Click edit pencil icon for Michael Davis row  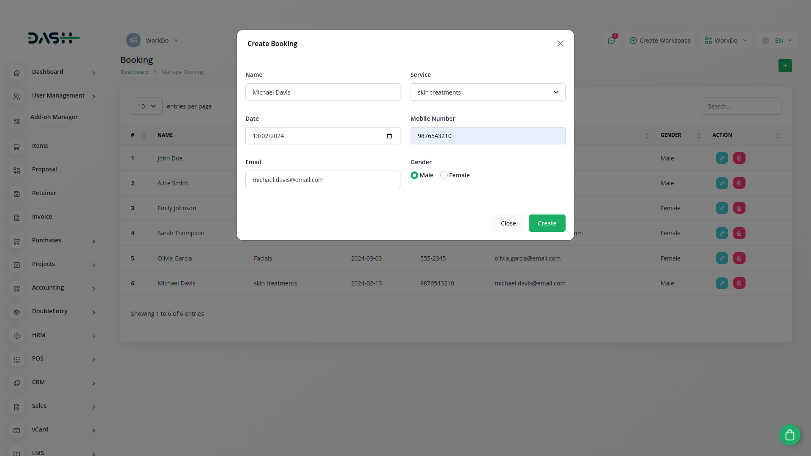click(722, 283)
